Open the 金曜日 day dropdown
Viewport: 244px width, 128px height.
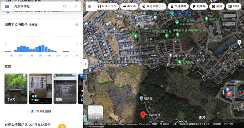[x=34, y=25]
